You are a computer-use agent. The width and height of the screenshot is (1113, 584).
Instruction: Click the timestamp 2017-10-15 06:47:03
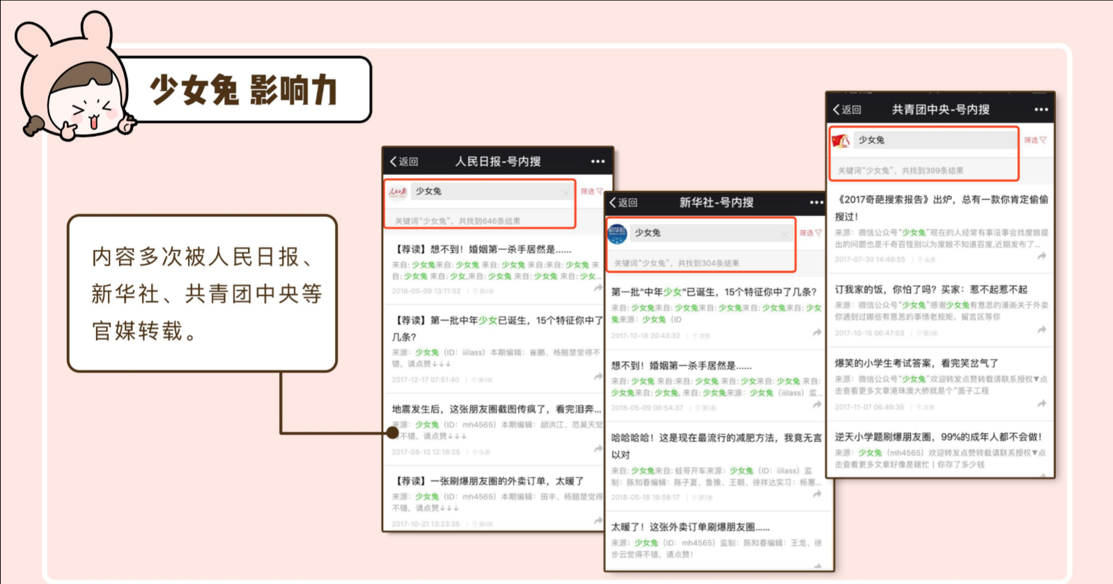coord(870,333)
